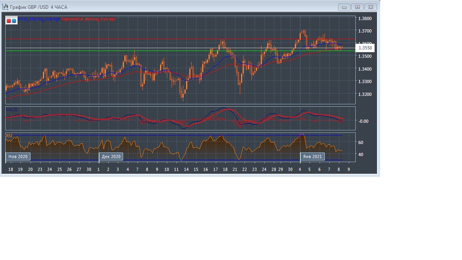Click the RSI indicator label
462x260 pixels.
click(x=9, y=136)
